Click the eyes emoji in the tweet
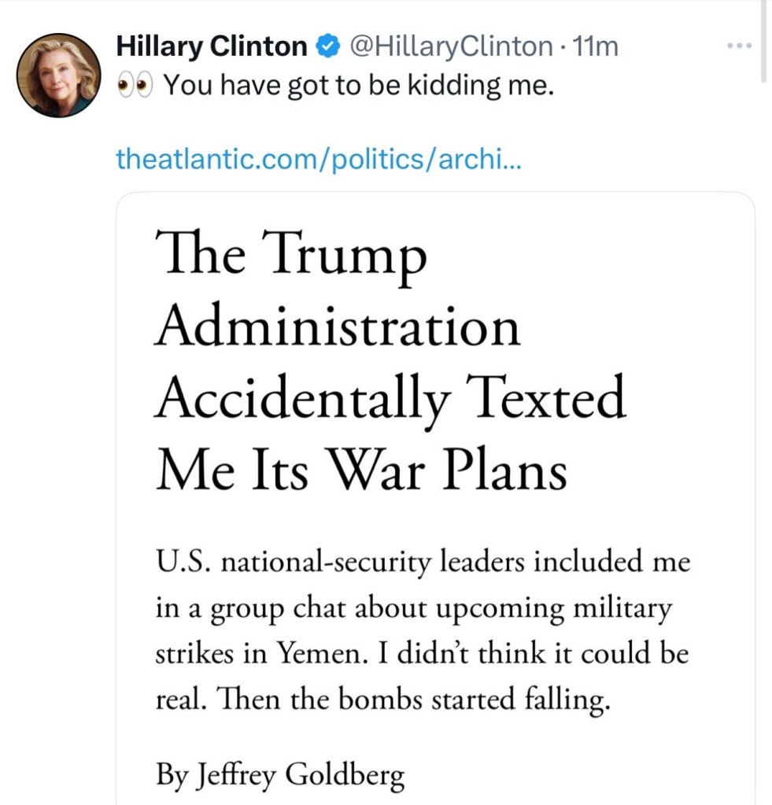Viewport: 772px width, 805px height. [135, 86]
